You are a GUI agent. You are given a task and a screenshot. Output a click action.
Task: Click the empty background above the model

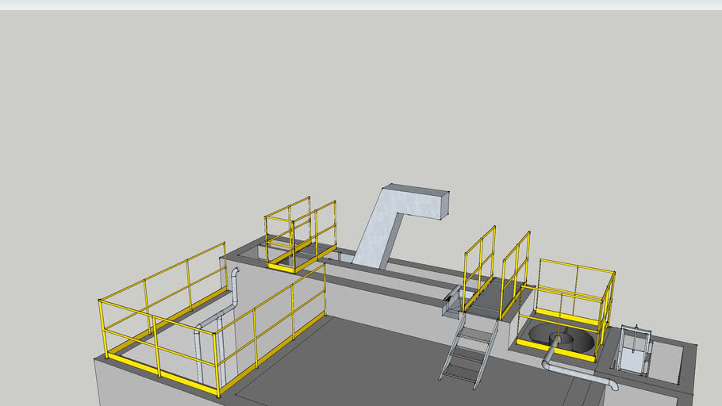pyautogui.click(x=357, y=95)
